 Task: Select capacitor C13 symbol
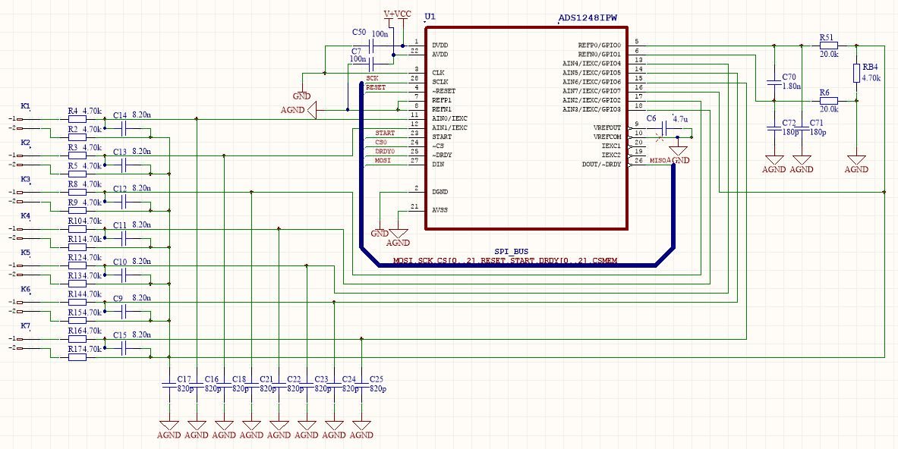click(x=123, y=165)
